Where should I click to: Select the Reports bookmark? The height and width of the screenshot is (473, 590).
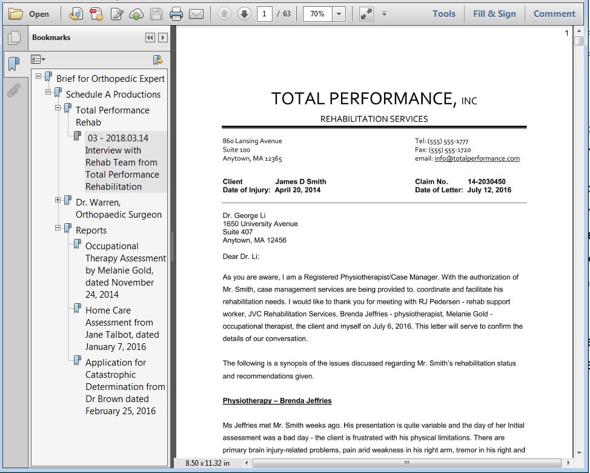pyautogui.click(x=91, y=230)
